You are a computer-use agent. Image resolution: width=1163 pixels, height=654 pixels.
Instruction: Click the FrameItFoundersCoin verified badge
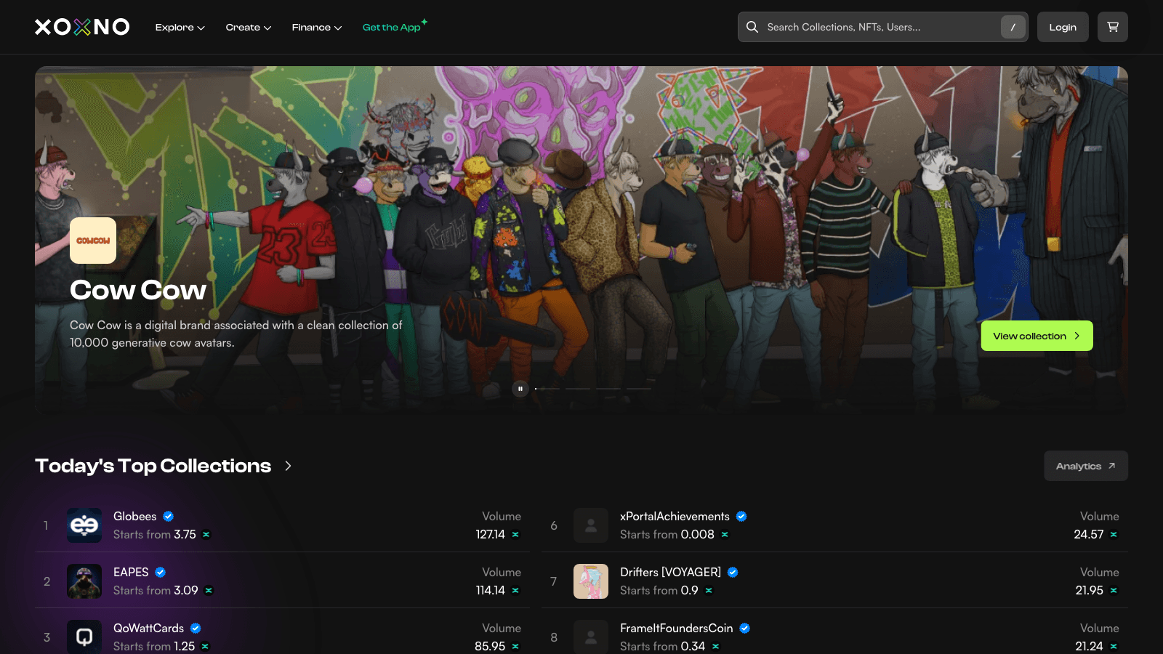(x=745, y=628)
